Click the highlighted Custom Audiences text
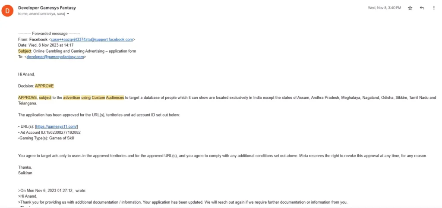The height and width of the screenshot is (208, 442). pos(107,98)
